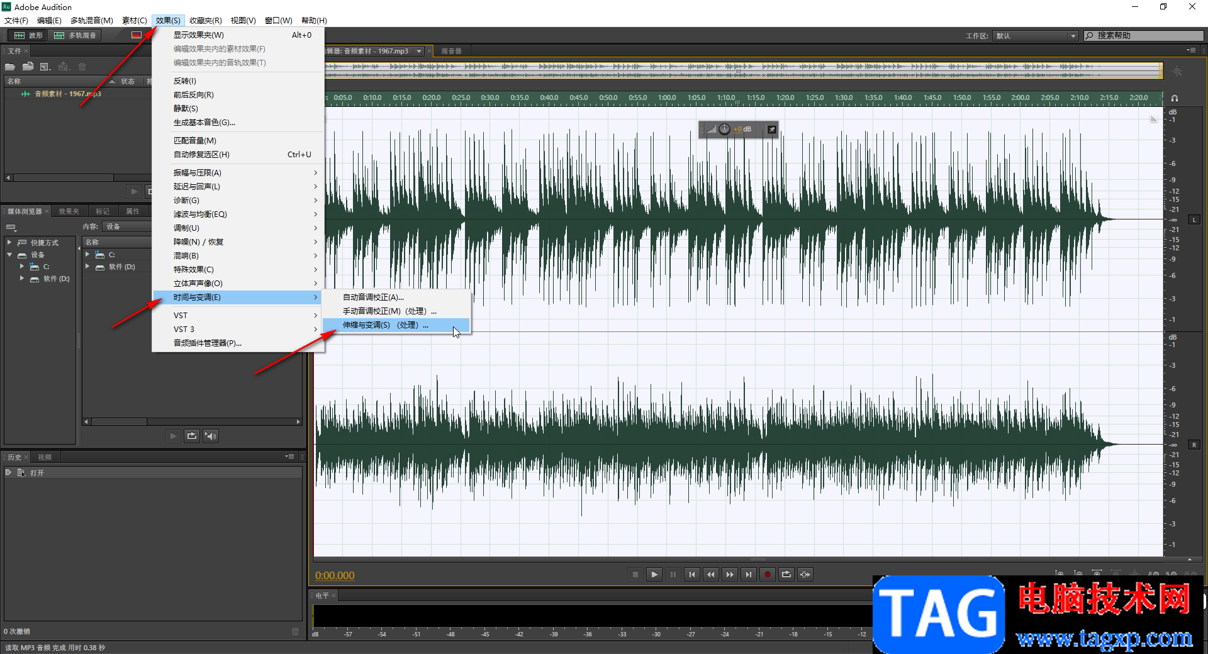Open the 编辑(E) menu
Image resolution: width=1208 pixels, height=654 pixels.
(49, 20)
